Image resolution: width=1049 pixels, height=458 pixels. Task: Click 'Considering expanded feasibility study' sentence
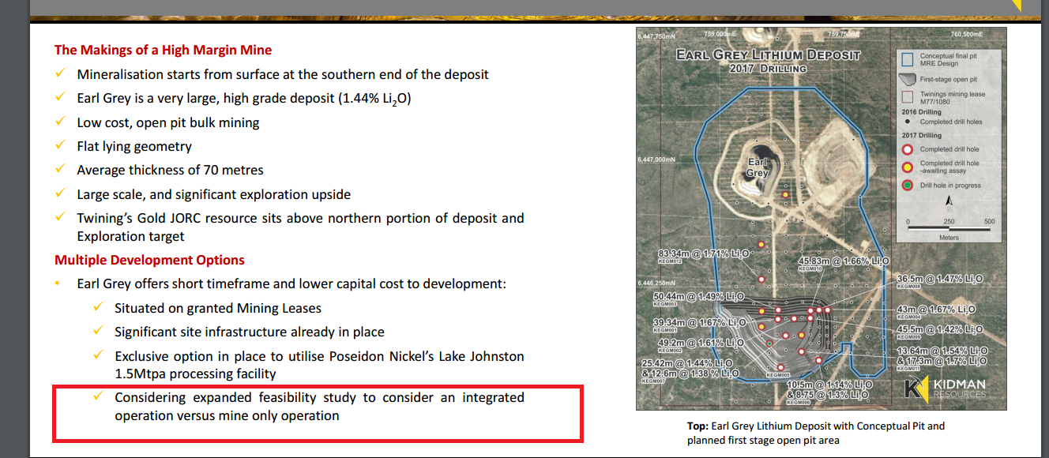[x=319, y=406]
